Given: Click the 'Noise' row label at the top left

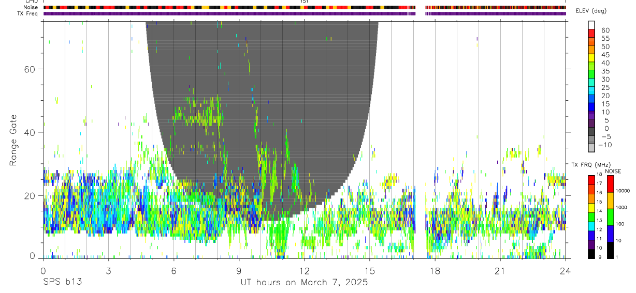Looking at the screenshot, I should coord(32,7).
